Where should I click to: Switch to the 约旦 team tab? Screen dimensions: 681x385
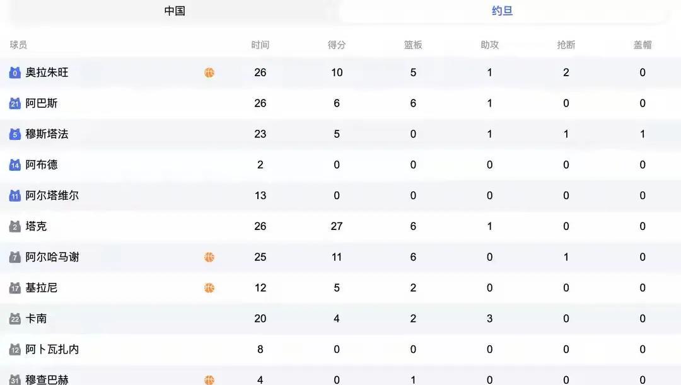[503, 11]
